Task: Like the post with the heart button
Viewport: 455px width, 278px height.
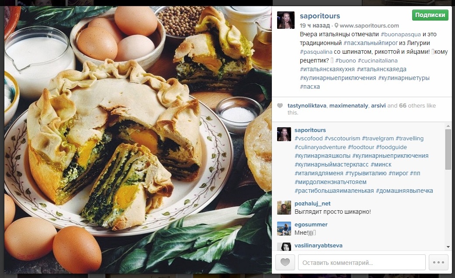Action: [x=285, y=262]
